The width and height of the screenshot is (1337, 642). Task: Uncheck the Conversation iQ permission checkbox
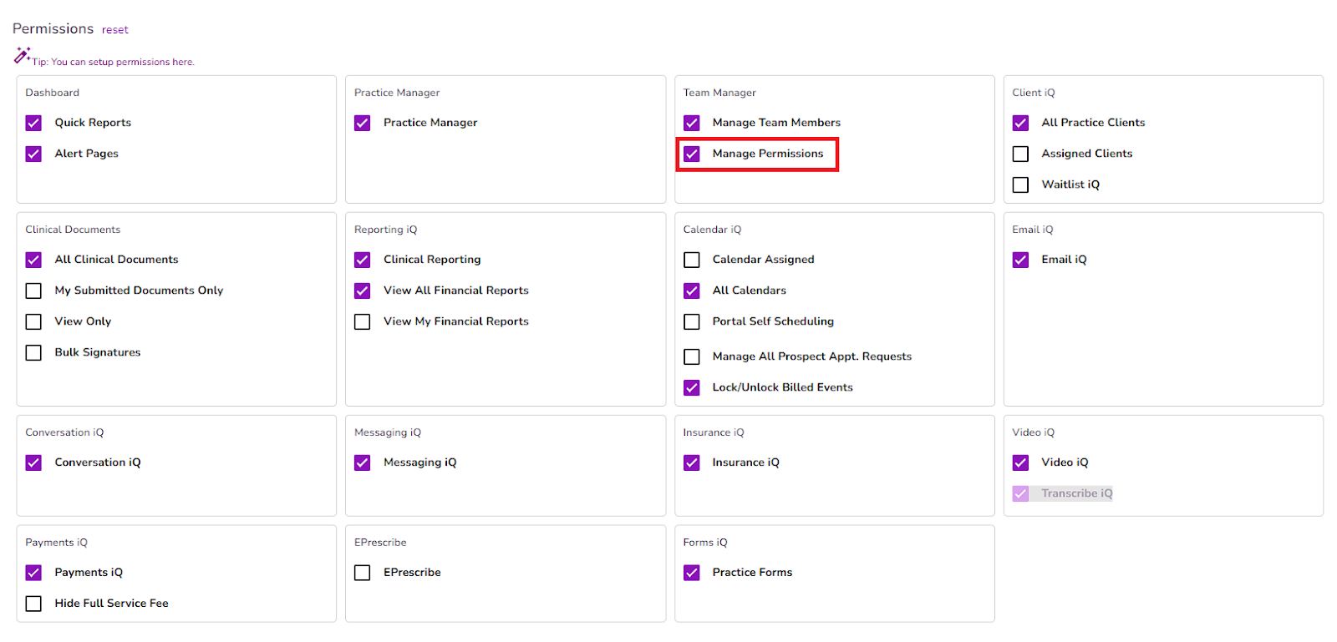click(x=33, y=463)
